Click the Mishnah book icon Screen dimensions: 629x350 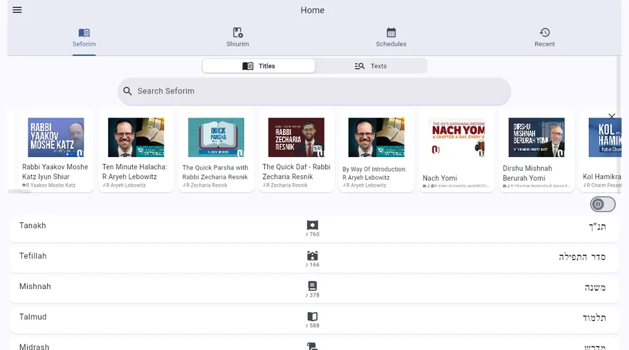313,286
